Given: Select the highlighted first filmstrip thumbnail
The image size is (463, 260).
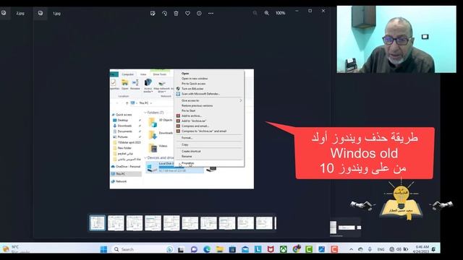Looking at the screenshot, I should (97, 223).
